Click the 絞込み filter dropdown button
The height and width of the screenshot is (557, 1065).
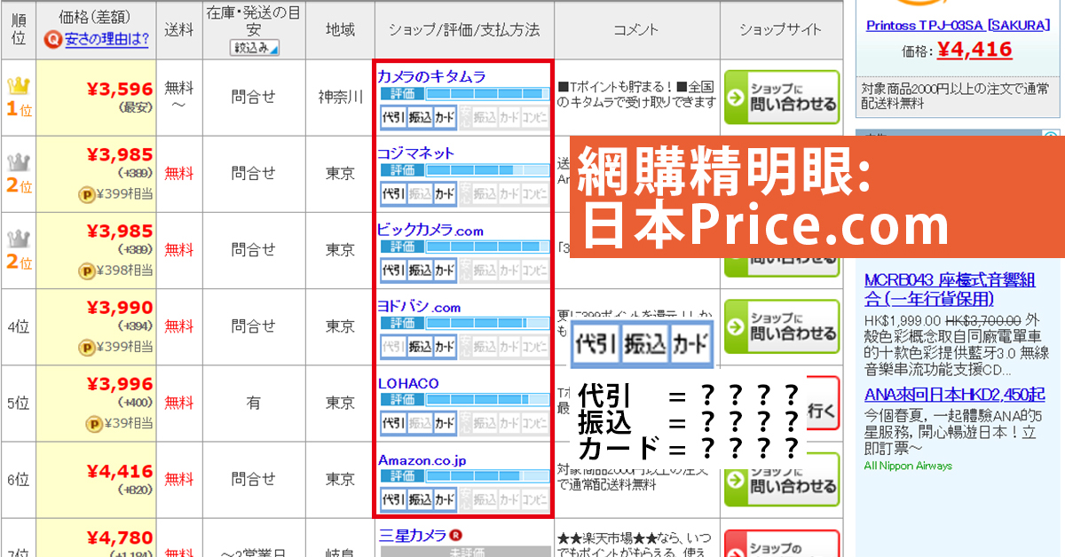click(x=254, y=48)
